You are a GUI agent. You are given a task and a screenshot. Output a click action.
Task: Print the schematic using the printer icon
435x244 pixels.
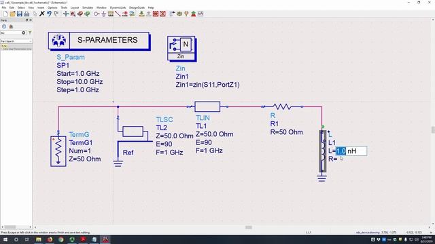27,14
